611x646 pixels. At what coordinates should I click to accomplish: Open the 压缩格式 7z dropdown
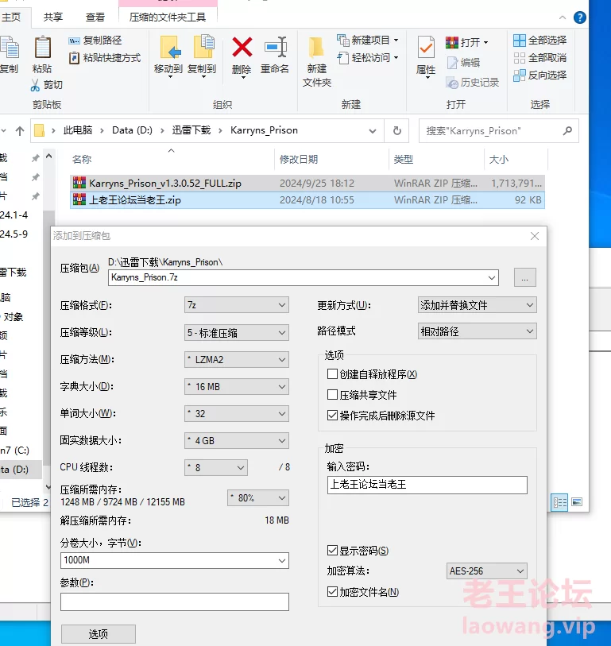pyautogui.click(x=236, y=305)
